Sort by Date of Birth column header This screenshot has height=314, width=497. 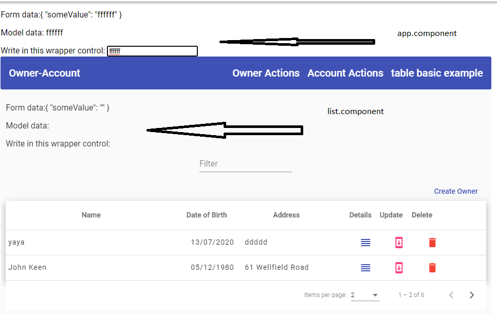pos(206,215)
